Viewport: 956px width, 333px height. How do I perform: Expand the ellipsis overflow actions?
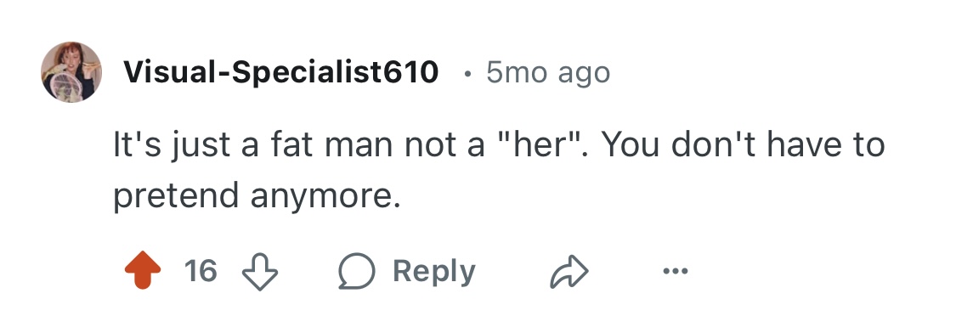676,271
